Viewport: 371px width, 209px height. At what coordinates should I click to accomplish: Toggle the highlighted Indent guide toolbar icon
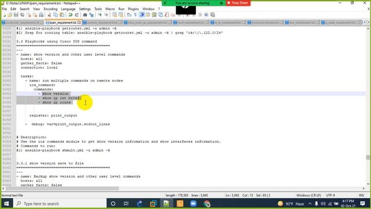141,15
